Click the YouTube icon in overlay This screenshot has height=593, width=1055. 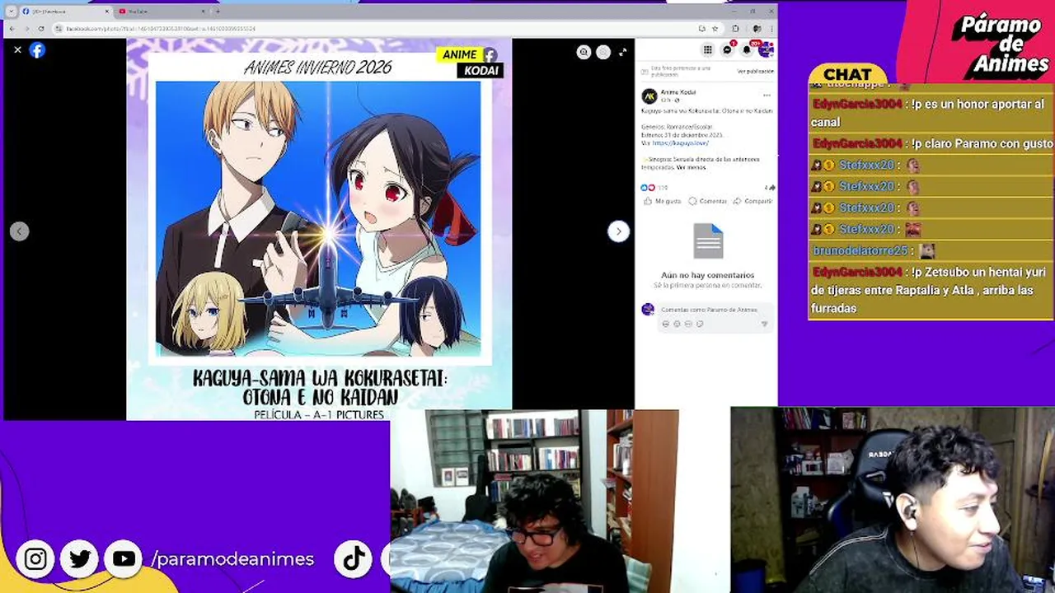pyautogui.click(x=124, y=559)
